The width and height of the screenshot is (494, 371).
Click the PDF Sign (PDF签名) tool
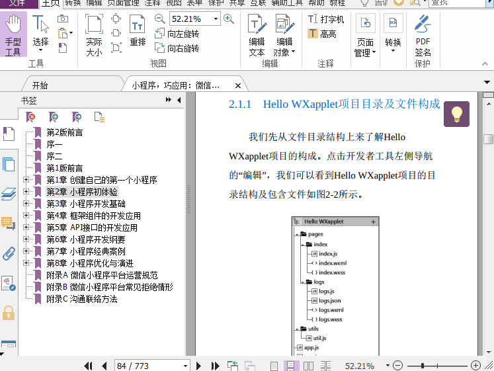423,34
